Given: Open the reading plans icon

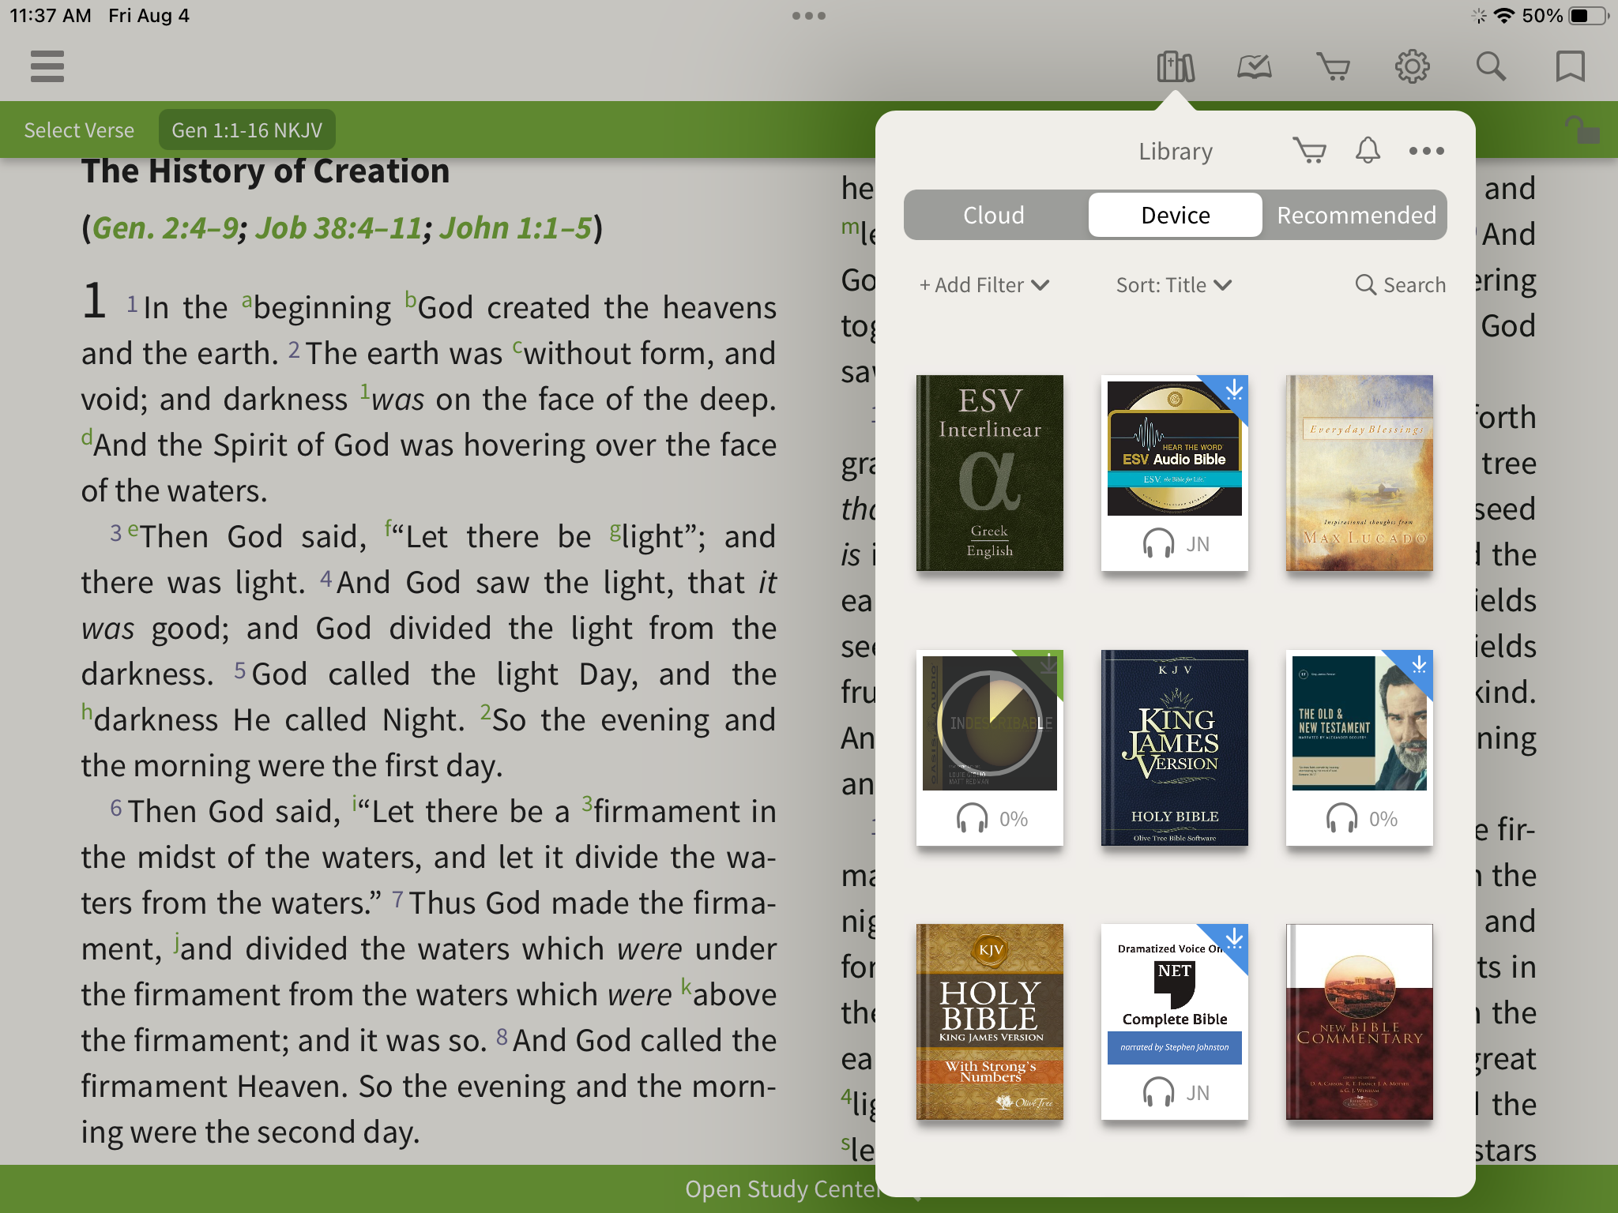Looking at the screenshot, I should pos(1255,66).
